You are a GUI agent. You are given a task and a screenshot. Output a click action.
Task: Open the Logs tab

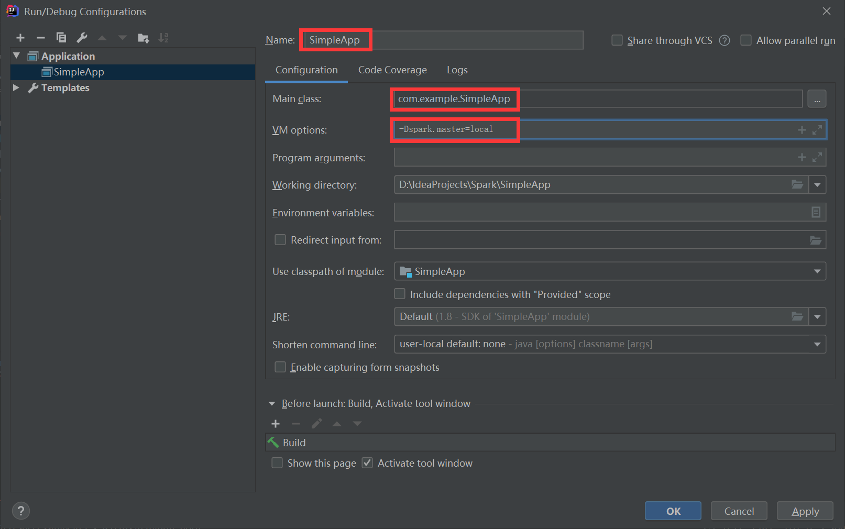[456, 70]
